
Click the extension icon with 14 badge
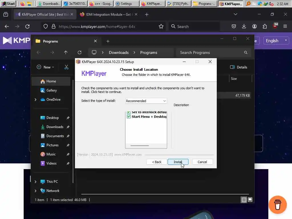(275, 26)
